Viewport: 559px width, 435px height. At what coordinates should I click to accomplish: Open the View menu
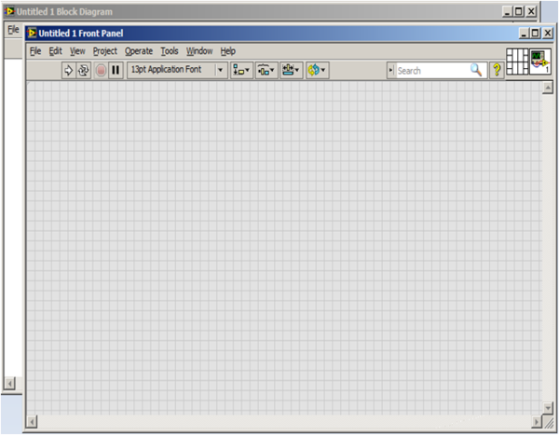click(x=77, y=51)
